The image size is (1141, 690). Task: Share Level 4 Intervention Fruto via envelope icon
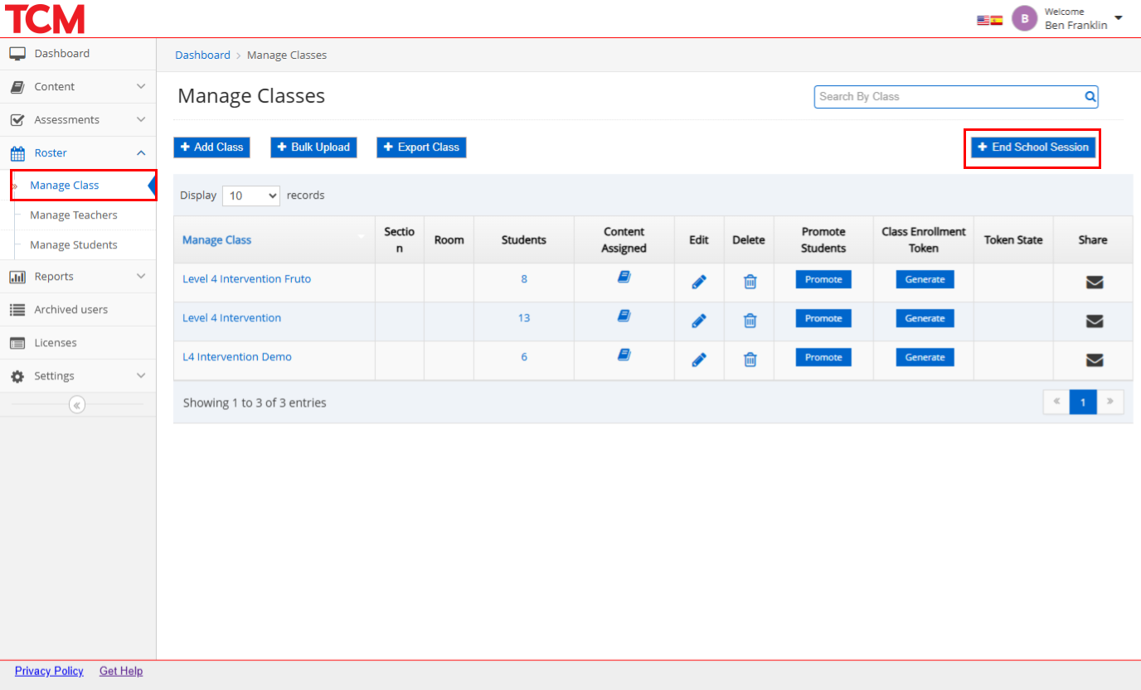click(x=1095, y=282)
